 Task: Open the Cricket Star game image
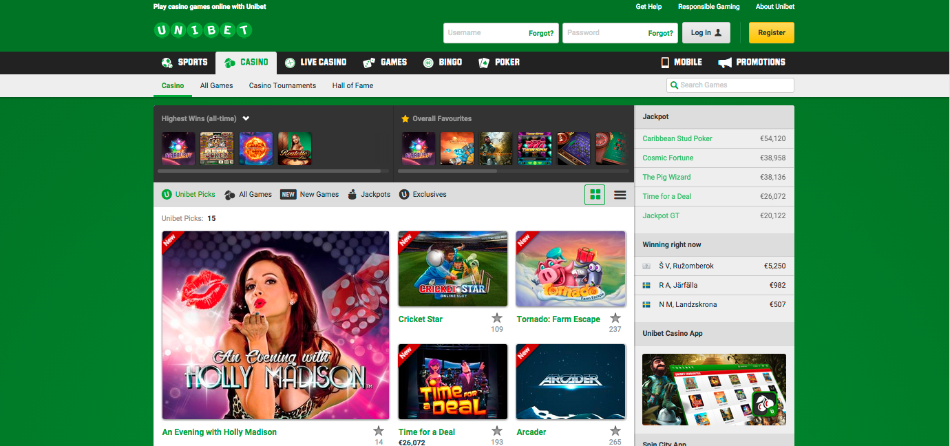(453, 269)
